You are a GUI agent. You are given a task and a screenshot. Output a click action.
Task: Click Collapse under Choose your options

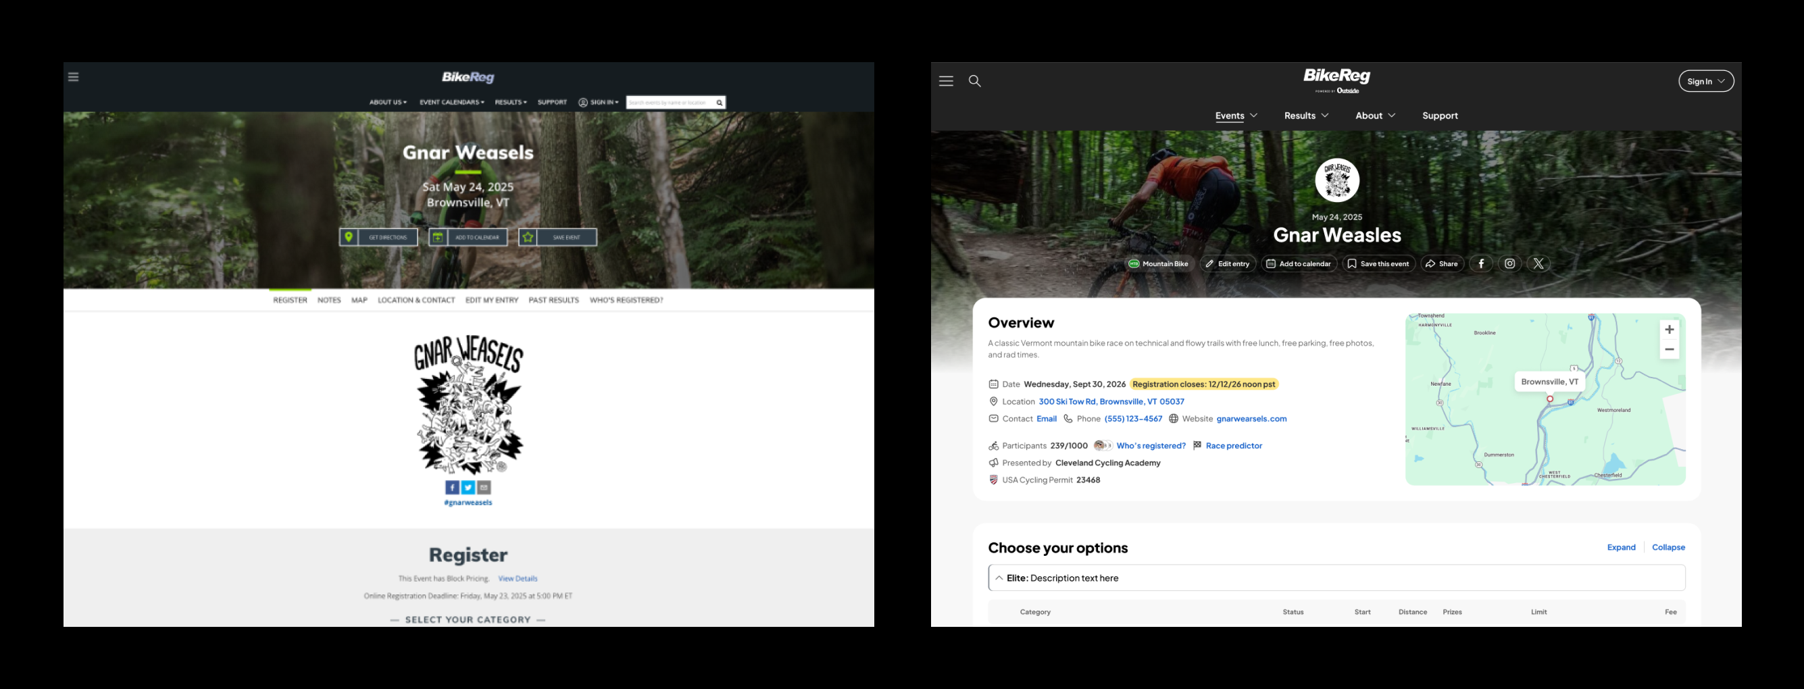[1668, 548]
